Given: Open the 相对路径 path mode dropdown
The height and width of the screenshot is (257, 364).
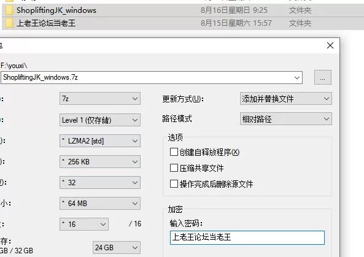Looking at the screenshot, I should (x=286, y=119).
